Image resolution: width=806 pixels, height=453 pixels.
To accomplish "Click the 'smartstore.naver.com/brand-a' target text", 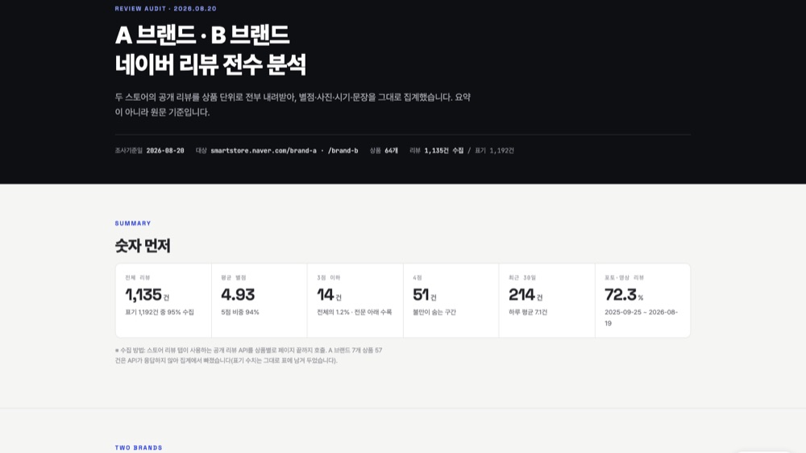I will [x=264, y=151].
